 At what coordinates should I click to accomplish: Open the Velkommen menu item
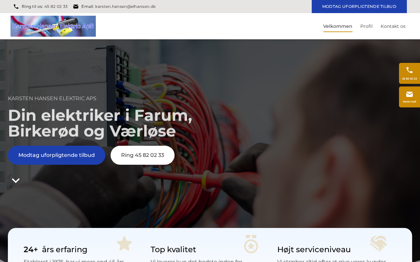(338, 26)
